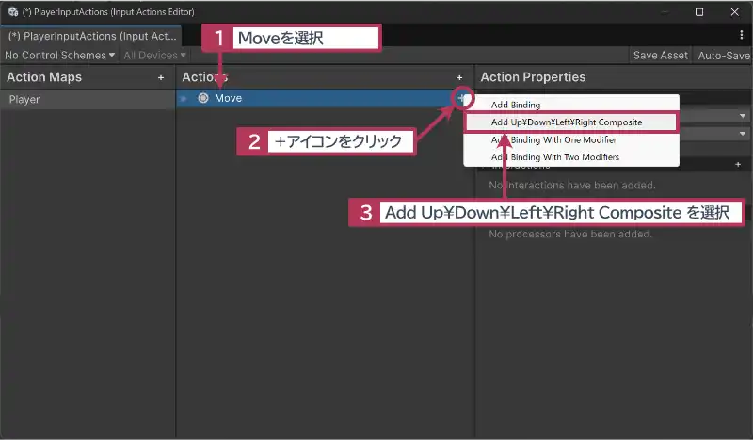753x440 pixels.
Task: Choose Add Binding With Two Modifiers
Action: (555, 156)
